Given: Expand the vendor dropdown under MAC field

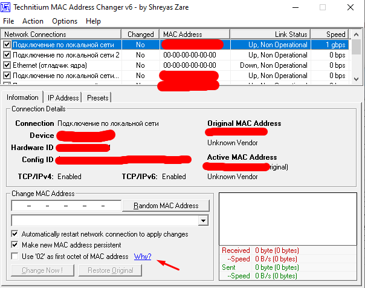Looking at the screenshot, I should pos(203,221).
